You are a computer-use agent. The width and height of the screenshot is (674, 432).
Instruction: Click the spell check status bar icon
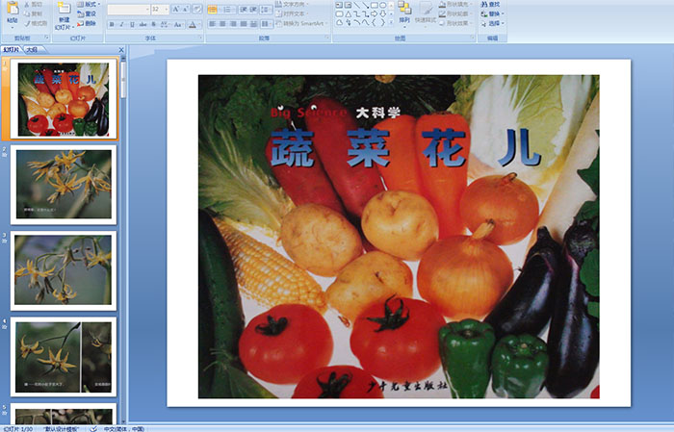pos(93,428)
